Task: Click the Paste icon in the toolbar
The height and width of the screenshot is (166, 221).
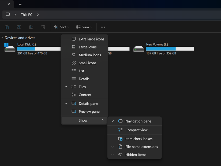Action: (6, 27)
